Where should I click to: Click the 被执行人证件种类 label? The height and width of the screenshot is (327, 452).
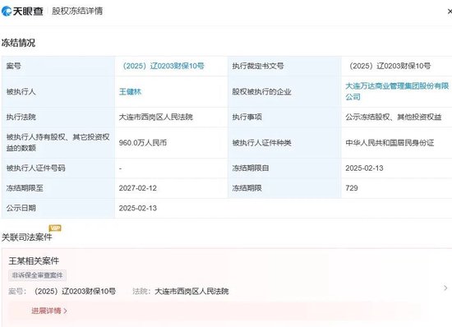coord(261,143)
